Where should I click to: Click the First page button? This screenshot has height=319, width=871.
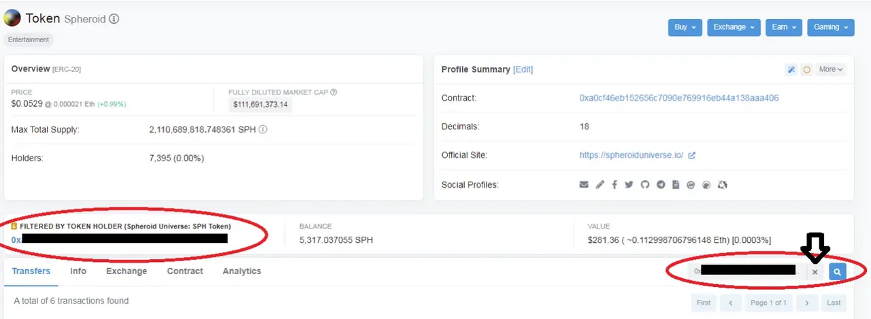coord(704,303)
